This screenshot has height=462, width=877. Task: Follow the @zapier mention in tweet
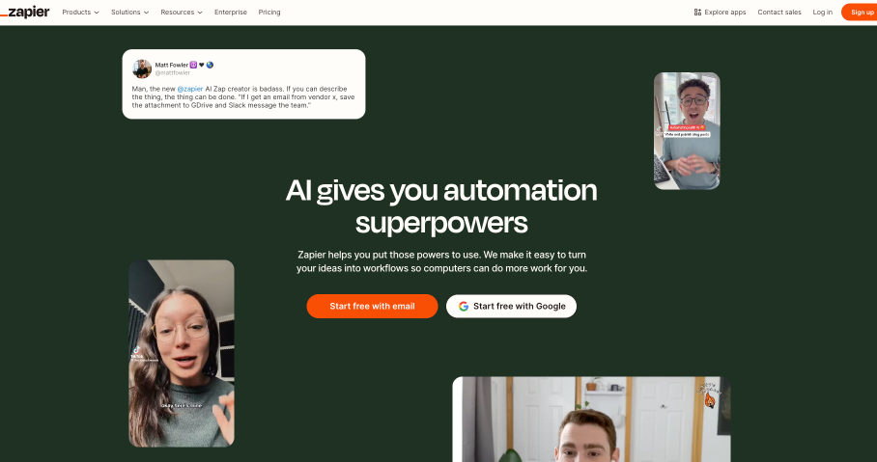point(190,89)
